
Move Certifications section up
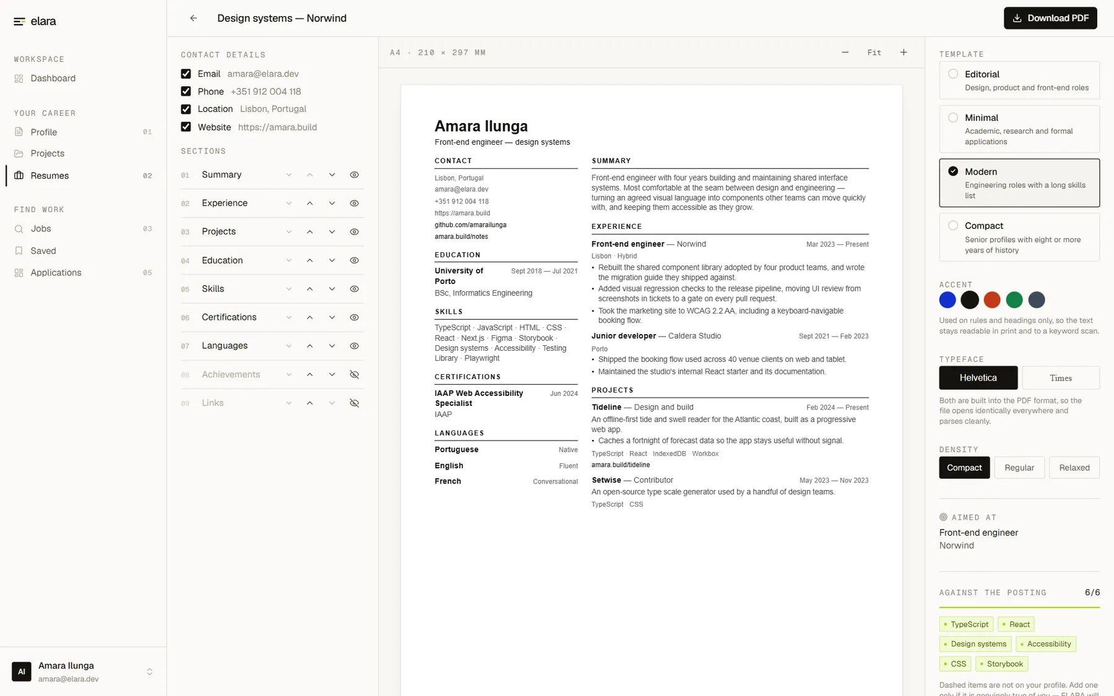(x=310, y=317)
